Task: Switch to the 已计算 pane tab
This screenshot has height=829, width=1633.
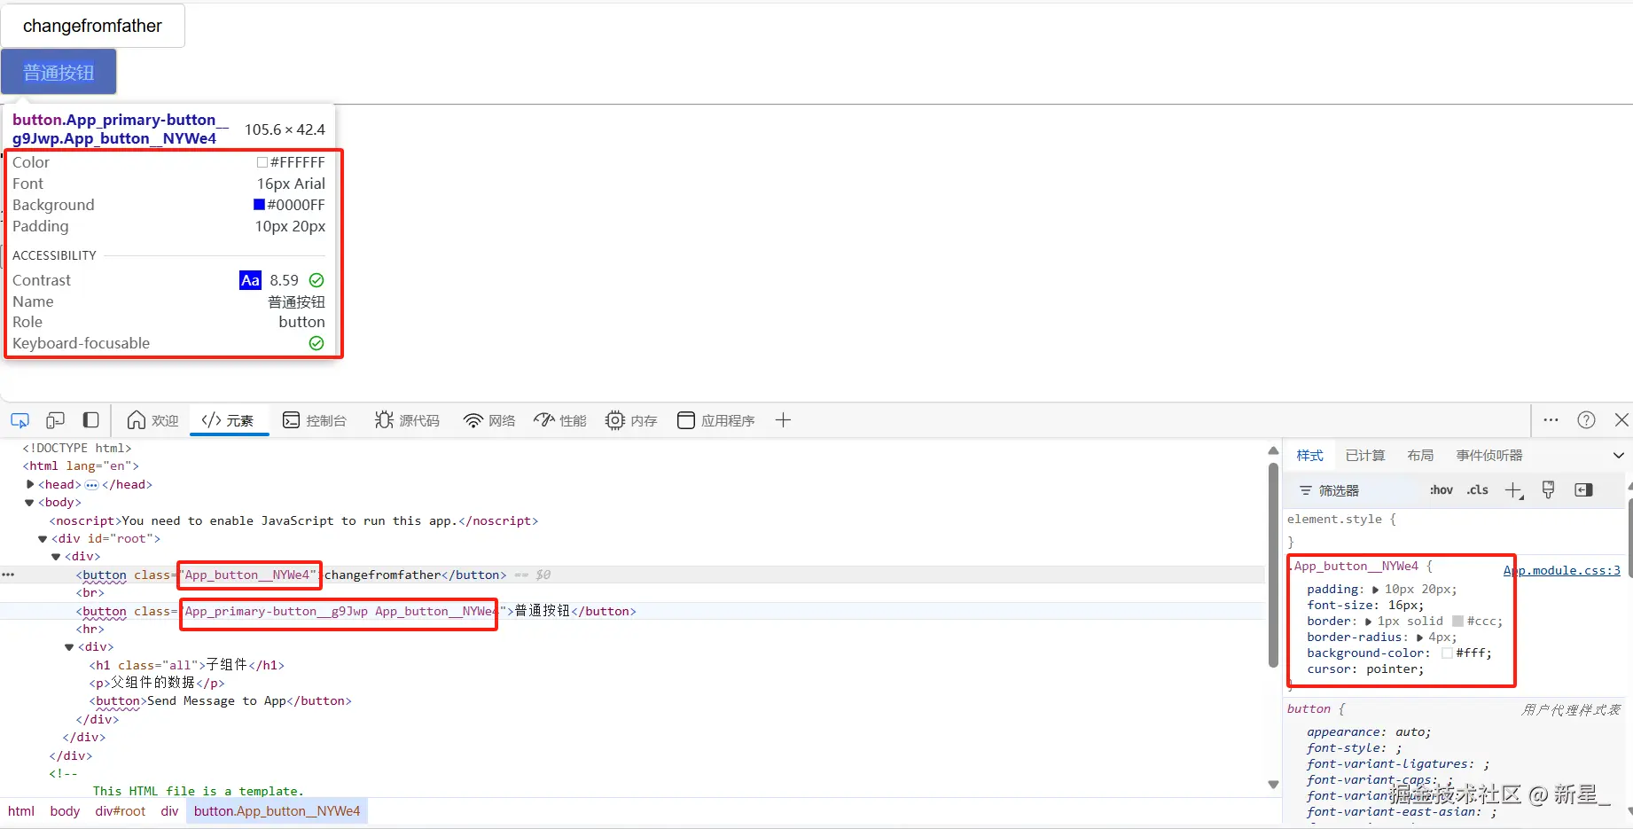Action: 1365,456
